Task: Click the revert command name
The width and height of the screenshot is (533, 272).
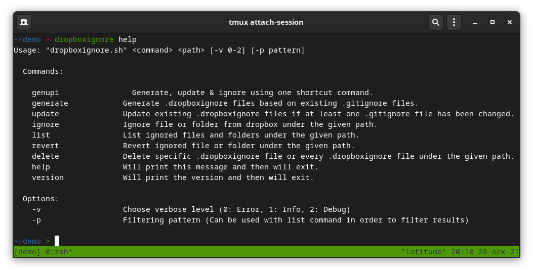Action: point(45,146)
